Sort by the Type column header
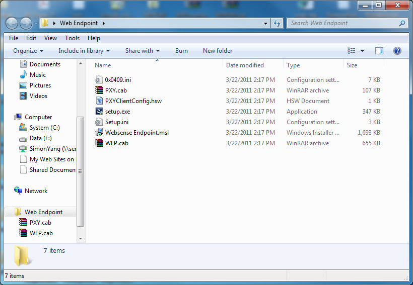The width and height of the screenshot is (413, 285). 314,65
